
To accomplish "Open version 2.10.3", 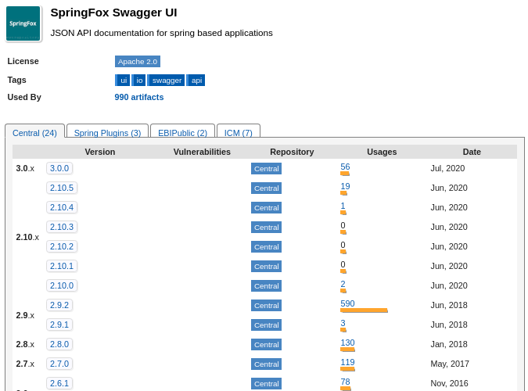I will click(x=62, y=227).
